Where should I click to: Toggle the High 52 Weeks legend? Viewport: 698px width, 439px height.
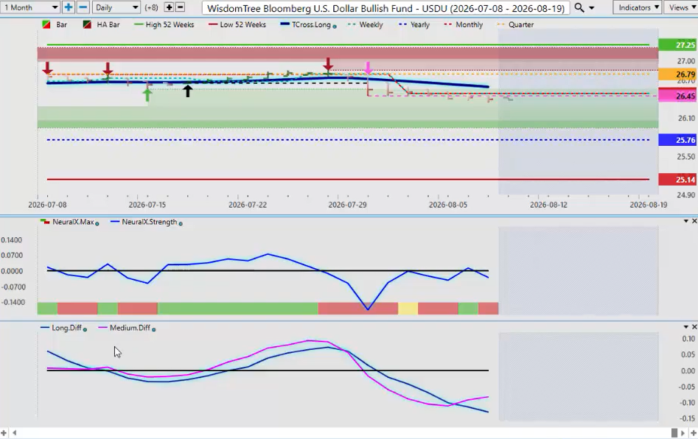(164, 24)
